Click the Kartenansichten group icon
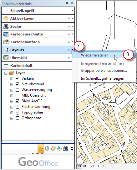 [6, 42]
